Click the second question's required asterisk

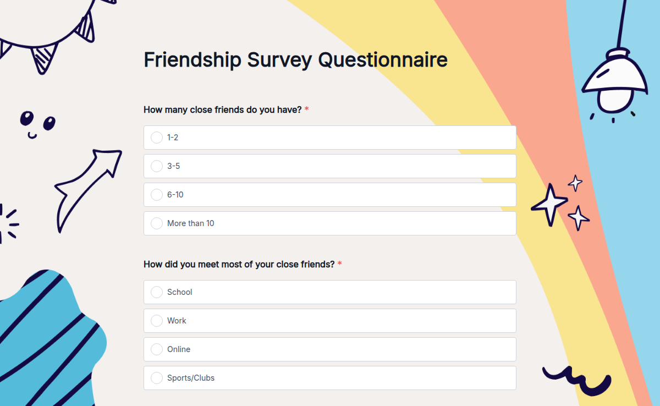point(340,264)
